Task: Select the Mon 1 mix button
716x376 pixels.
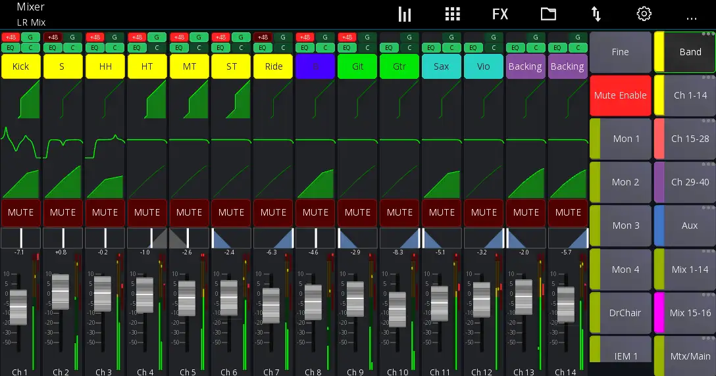Action: pyautogui.click(x=625, y=139)
